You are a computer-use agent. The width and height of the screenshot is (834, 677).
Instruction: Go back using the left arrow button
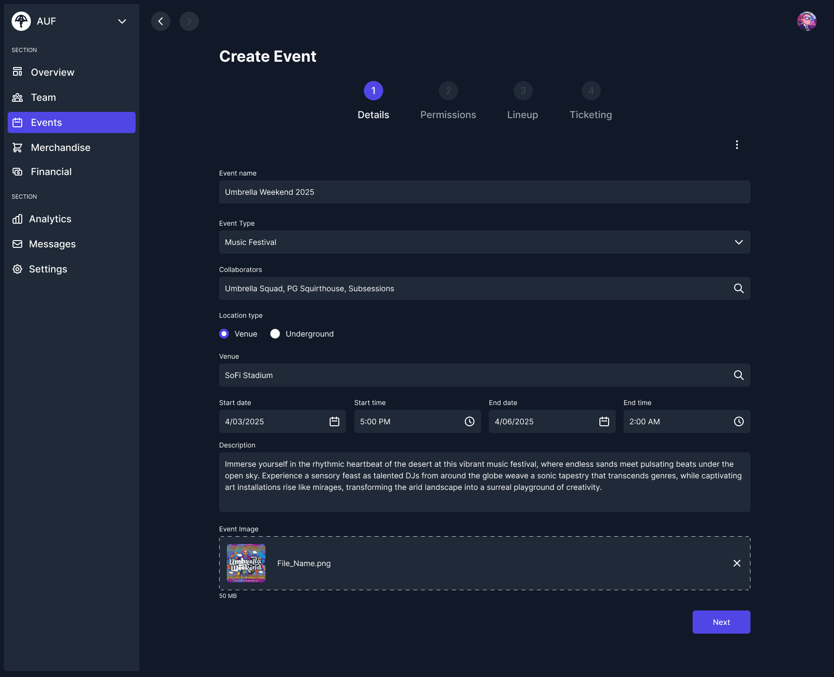coord(161,21)
